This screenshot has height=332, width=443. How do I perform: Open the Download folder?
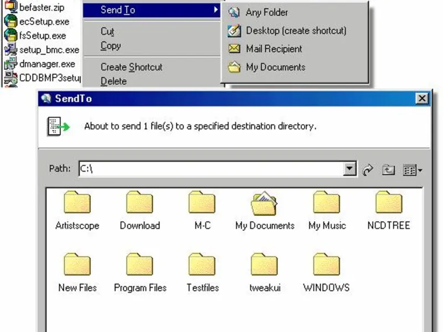pyautogui.click(x=140, y=211)
